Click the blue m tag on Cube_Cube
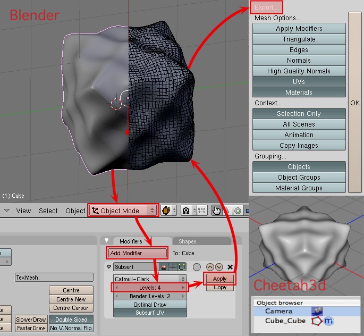The width and height of the screenshot is (364, 336). pyautogui.click(x=328, y=321)
